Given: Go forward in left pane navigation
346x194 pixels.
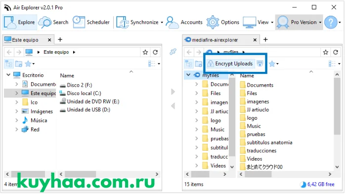Looking at the screenshot, I should (19, 52).
